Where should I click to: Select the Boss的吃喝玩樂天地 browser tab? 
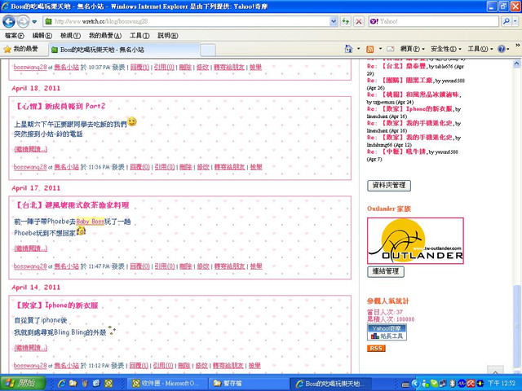click(x=125, y=50)
